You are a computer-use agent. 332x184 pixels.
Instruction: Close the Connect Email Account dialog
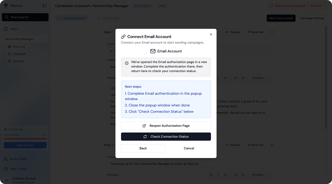(x=211, y=34)
